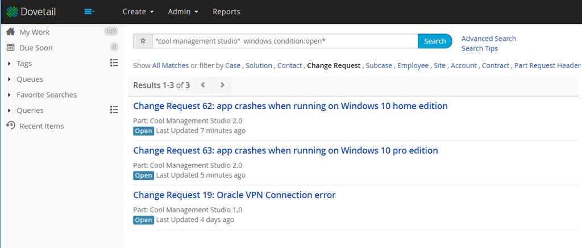Viewport: 582px width, 248px height.
Task: Click the list icon beside Queries
Action: pyautogui.click(x=114, y=110)
